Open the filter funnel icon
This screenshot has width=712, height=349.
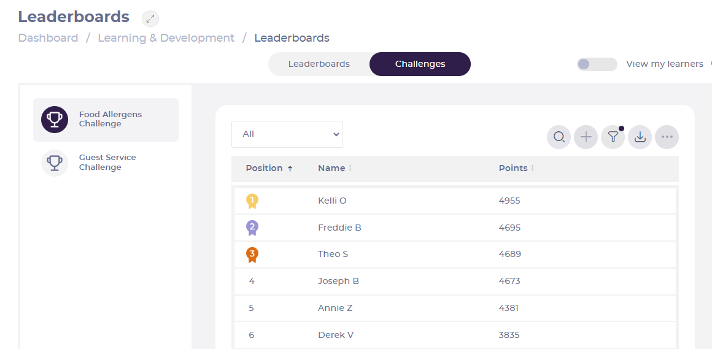[613, 137]
